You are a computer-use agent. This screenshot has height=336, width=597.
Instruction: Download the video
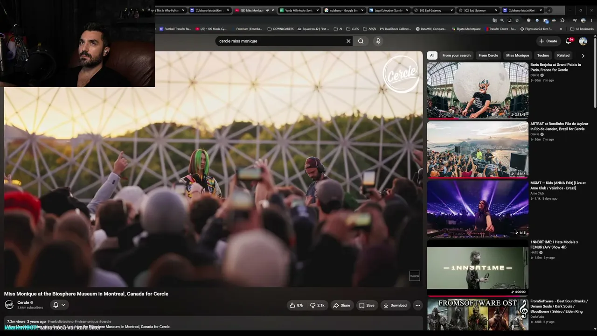(395, 305)
